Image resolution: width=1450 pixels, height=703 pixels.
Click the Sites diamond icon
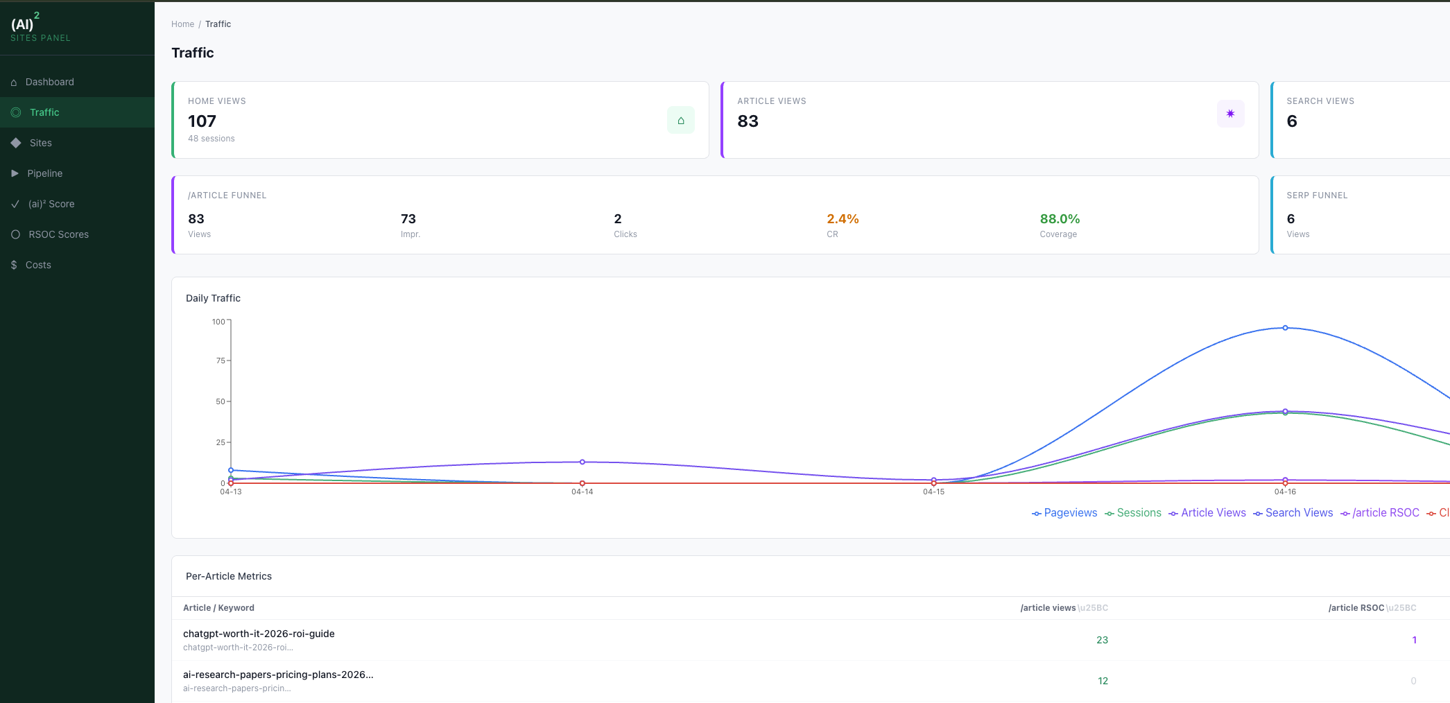tap(16, 143)
